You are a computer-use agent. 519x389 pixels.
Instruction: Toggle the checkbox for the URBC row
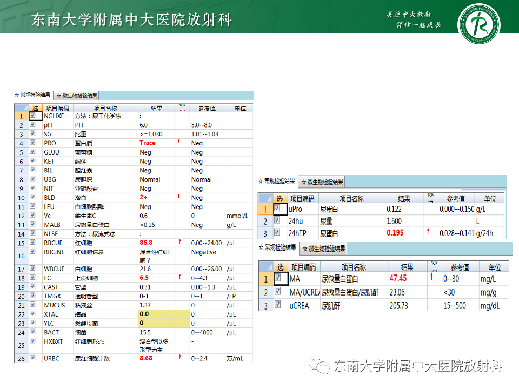coord(33,358)
